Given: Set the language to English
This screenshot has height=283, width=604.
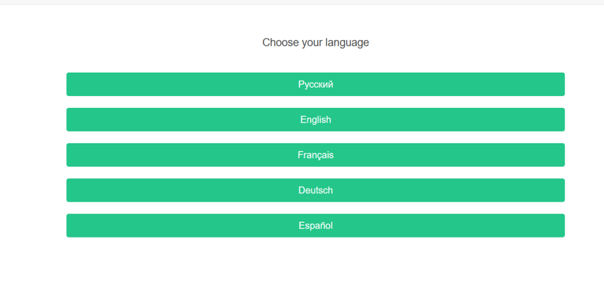Looking at the screenshot, I should 316,120.
